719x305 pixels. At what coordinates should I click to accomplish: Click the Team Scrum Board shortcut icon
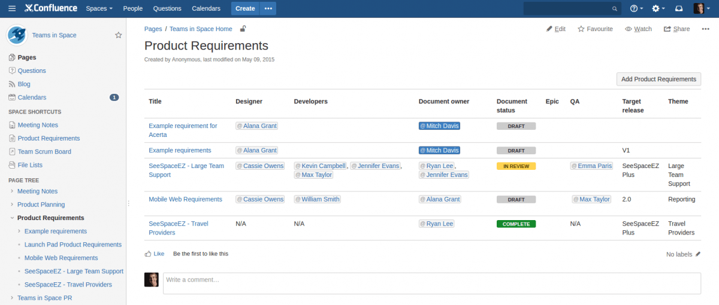click(x=12, y=152)
